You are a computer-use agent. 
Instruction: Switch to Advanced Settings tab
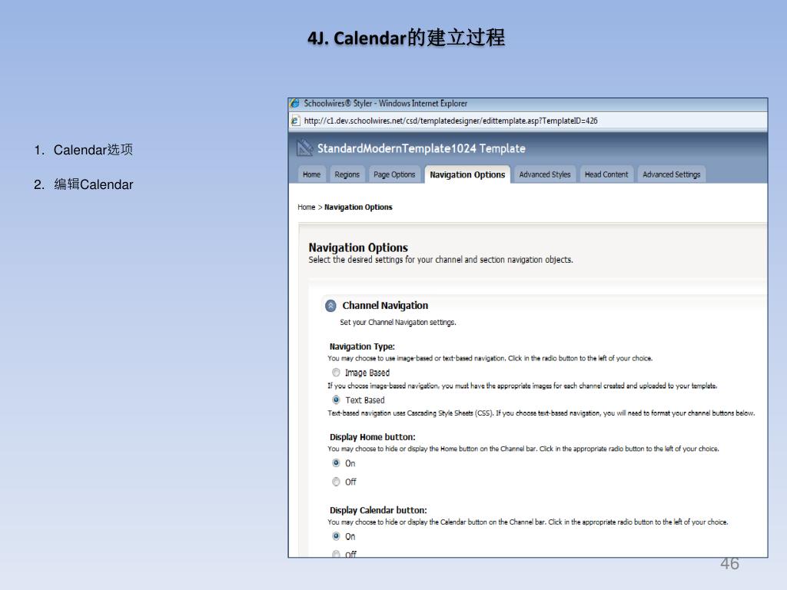[671, 174]
